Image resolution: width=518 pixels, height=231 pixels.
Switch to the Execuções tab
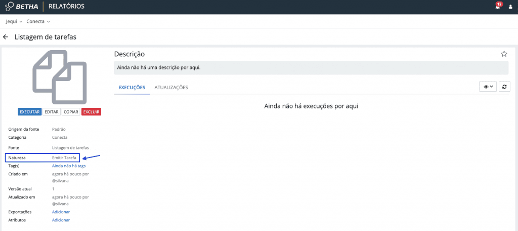[x=132, y=88]
